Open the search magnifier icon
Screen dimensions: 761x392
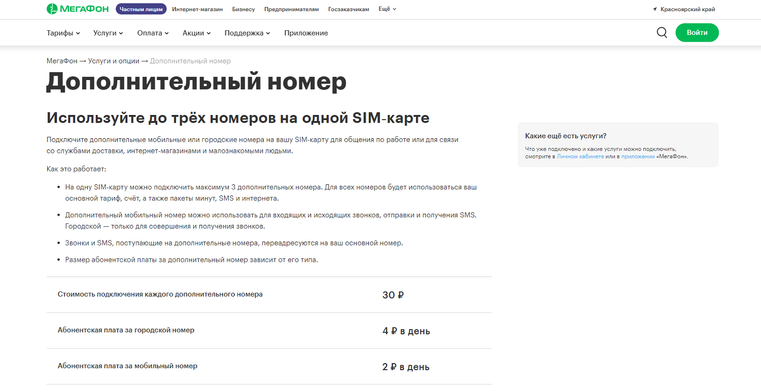coord(662,32)
